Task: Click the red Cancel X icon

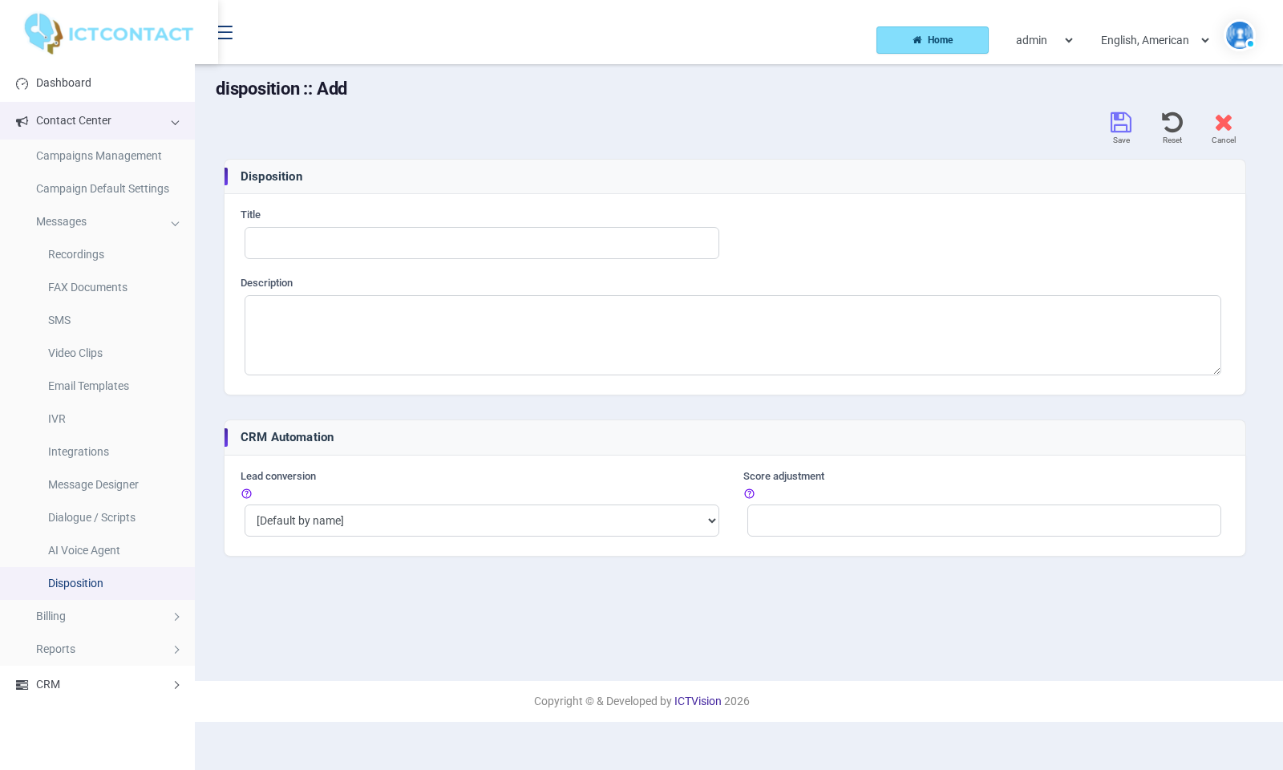Action: tap(1224, 123)
